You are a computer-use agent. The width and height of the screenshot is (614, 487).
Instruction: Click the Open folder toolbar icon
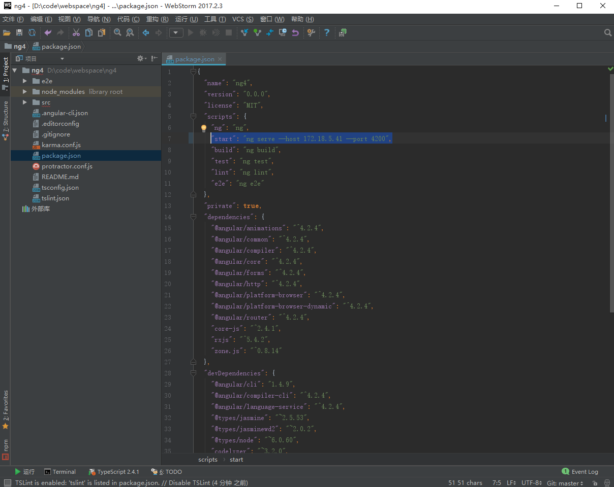click(x=7, y=32)
